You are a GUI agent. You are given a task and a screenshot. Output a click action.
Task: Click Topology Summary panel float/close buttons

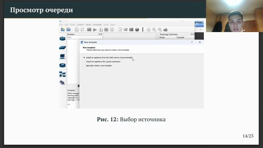click(x=192, y=34)
